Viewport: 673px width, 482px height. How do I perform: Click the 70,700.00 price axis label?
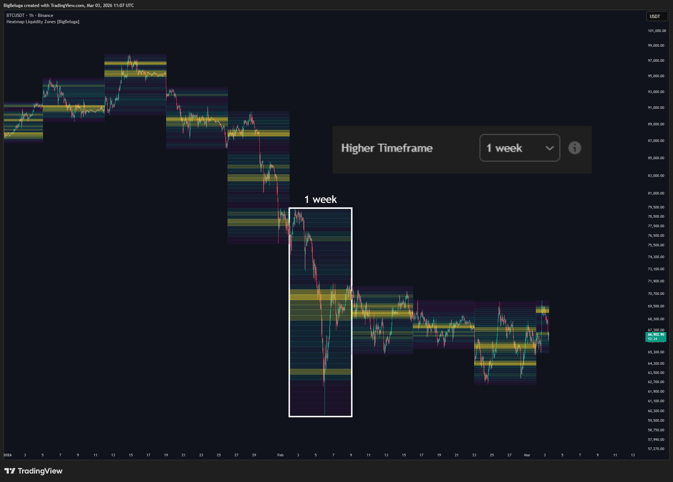tap(656, 294)
